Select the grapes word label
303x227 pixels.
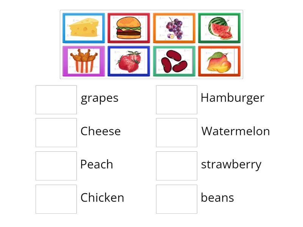click(100, 98)
